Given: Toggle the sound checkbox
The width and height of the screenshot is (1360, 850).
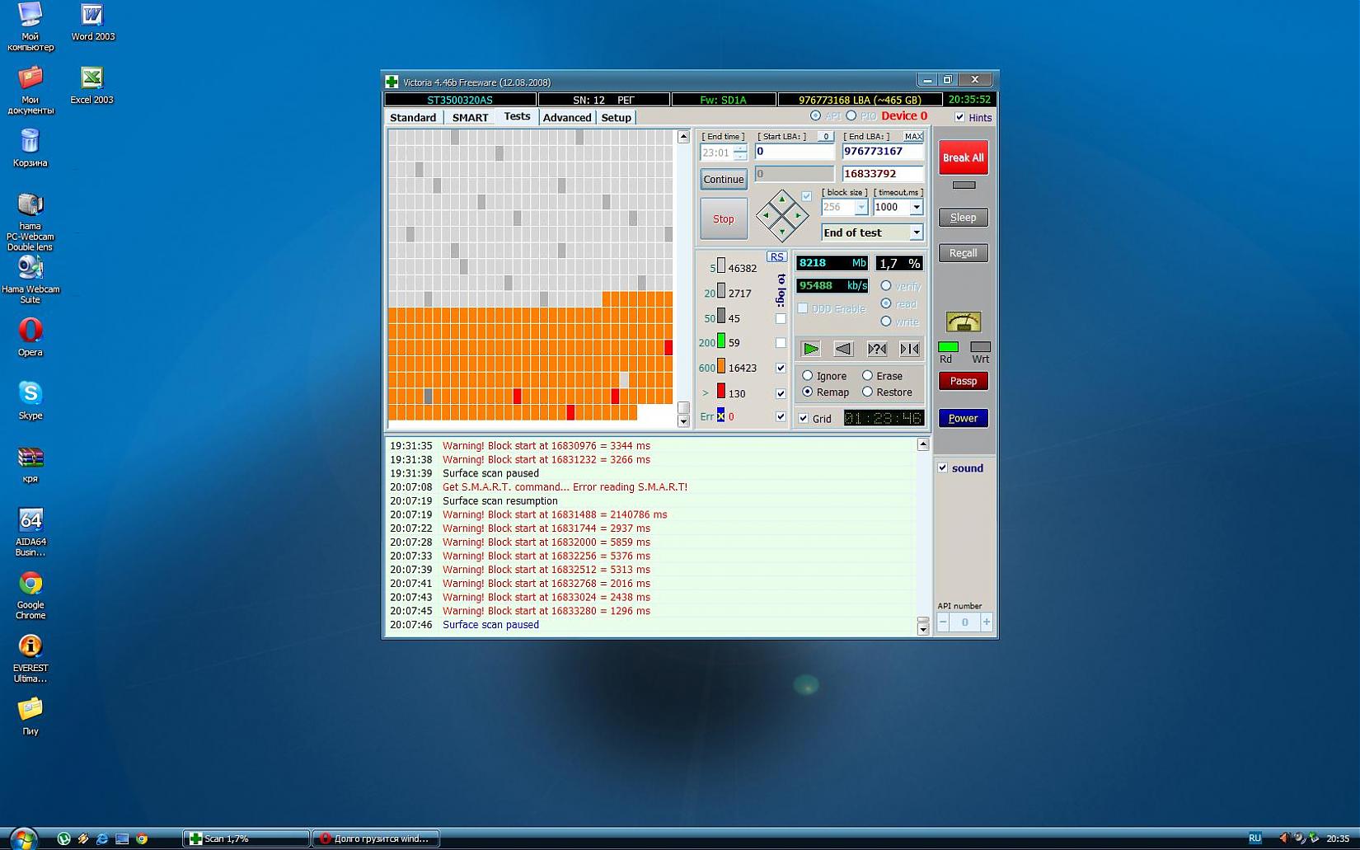Looking at the screenshot, I should [x=943, y=467].
